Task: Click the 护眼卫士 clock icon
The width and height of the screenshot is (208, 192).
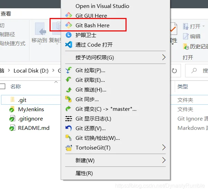Action: click(69, 35)
